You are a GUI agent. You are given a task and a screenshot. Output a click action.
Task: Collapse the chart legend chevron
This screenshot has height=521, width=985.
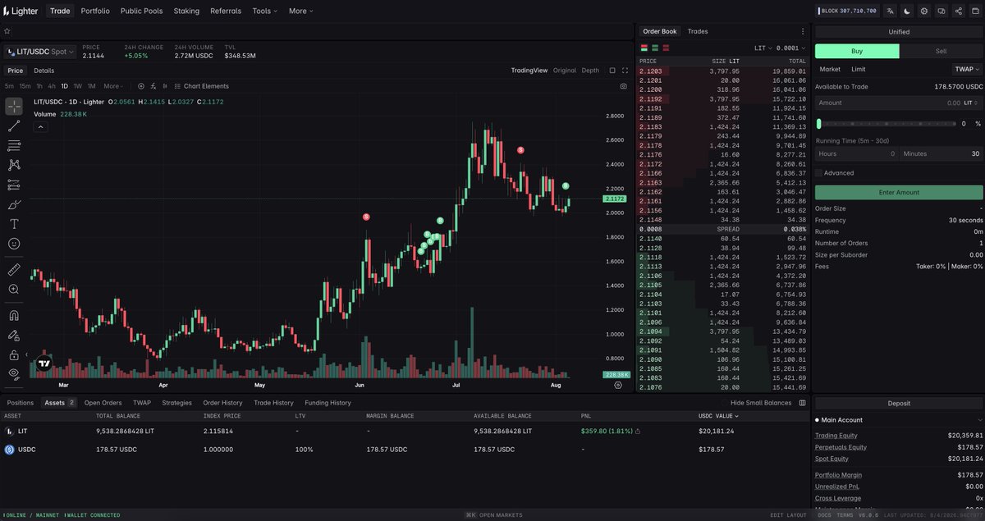click(x=41, y=126)
